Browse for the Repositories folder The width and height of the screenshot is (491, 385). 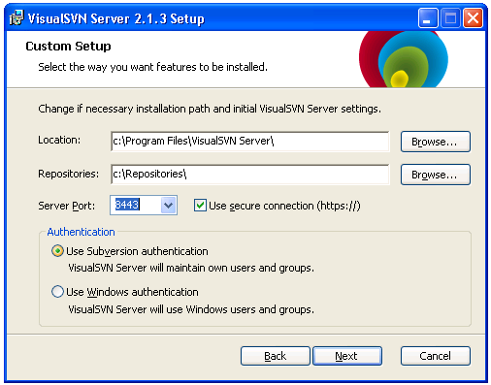436,175
